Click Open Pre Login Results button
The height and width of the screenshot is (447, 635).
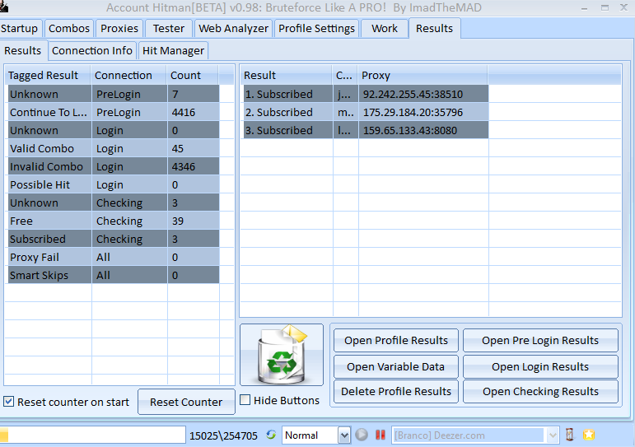pos(540,340)
